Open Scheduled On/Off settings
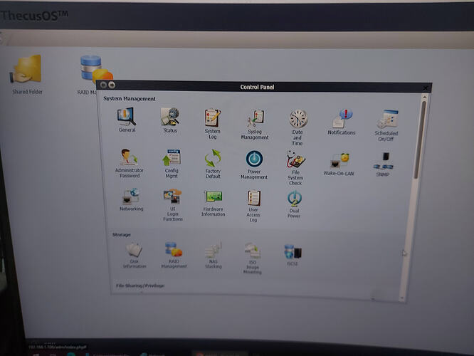 (387, 120)
